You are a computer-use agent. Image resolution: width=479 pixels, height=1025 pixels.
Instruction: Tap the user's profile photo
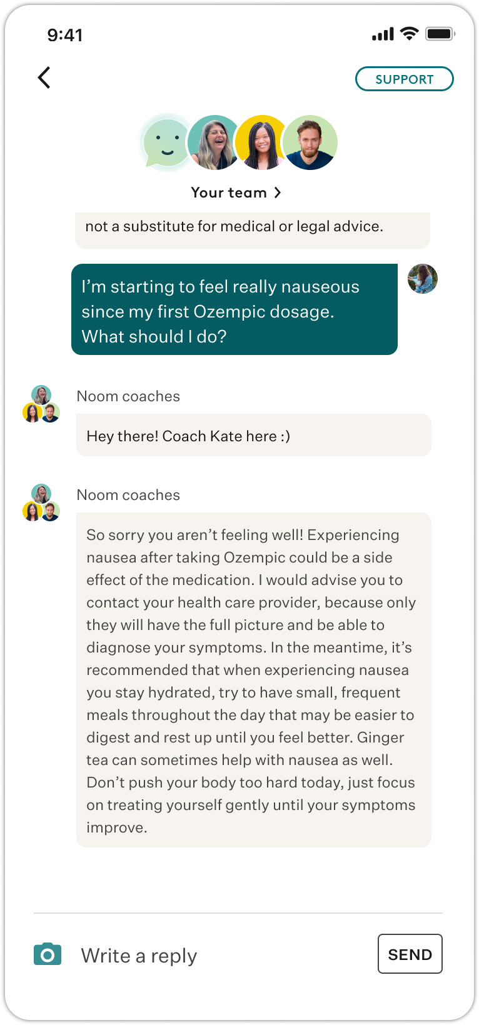[423, 279]
